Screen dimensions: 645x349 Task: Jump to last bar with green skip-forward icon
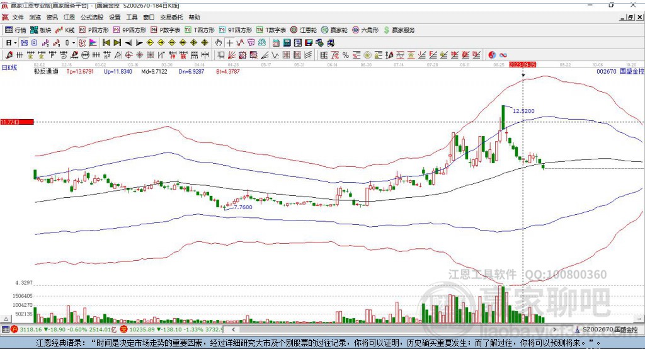pyautogui.click(x=117, y=43)
